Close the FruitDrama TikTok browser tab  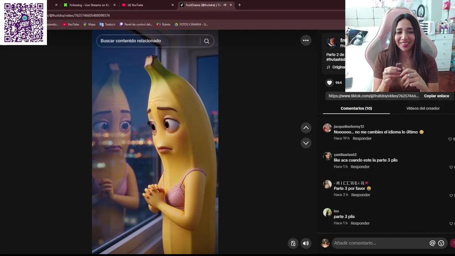tap(231, 5)
